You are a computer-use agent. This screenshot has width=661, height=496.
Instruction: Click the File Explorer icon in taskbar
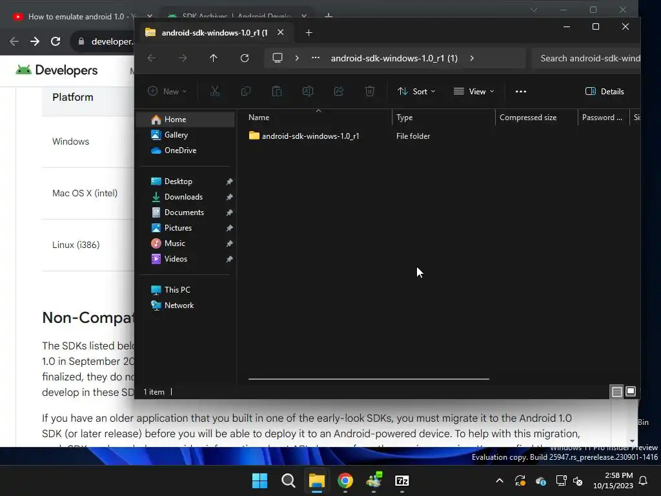(316, 480)
